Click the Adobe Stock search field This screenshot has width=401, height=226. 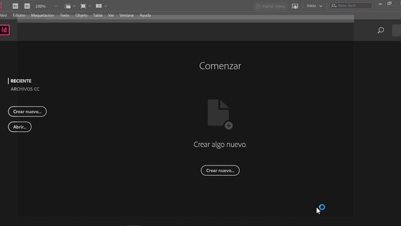coord(351,6)
